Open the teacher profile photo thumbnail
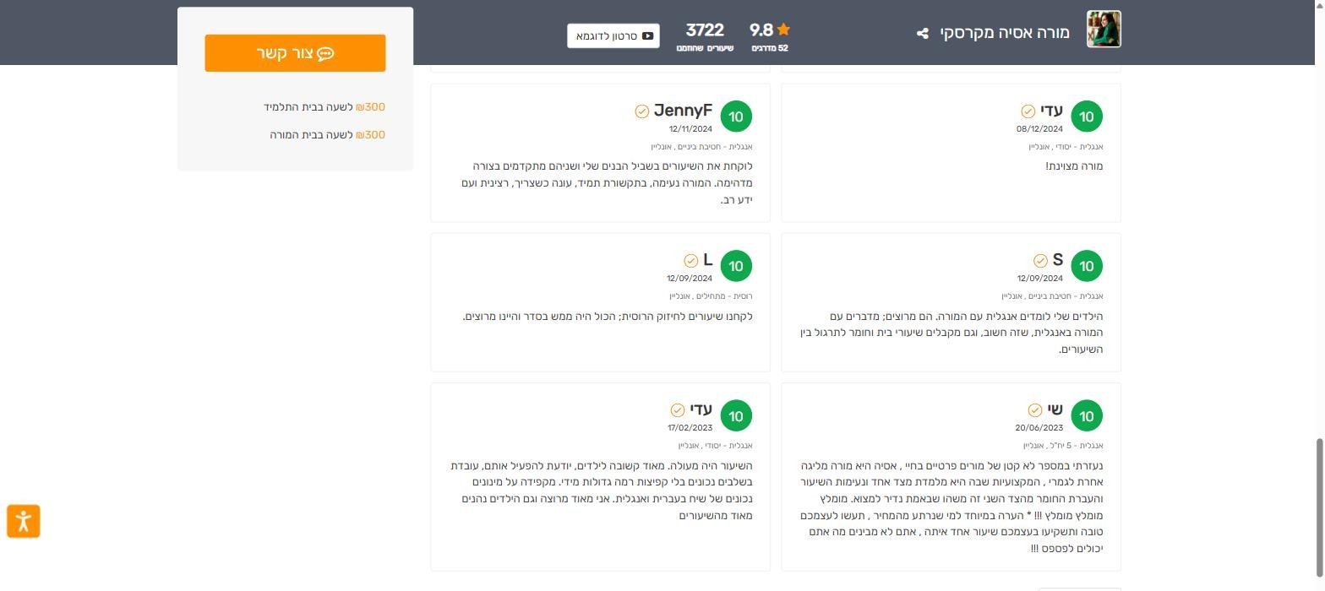 [x=1104, y=30]
